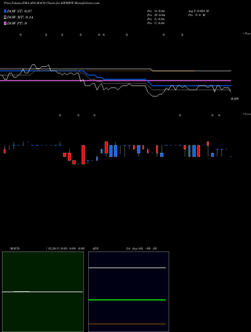The image size is (251, 332).
Task: Click the 0.08 price label beside chart
Action: click(x=235, y=99)
